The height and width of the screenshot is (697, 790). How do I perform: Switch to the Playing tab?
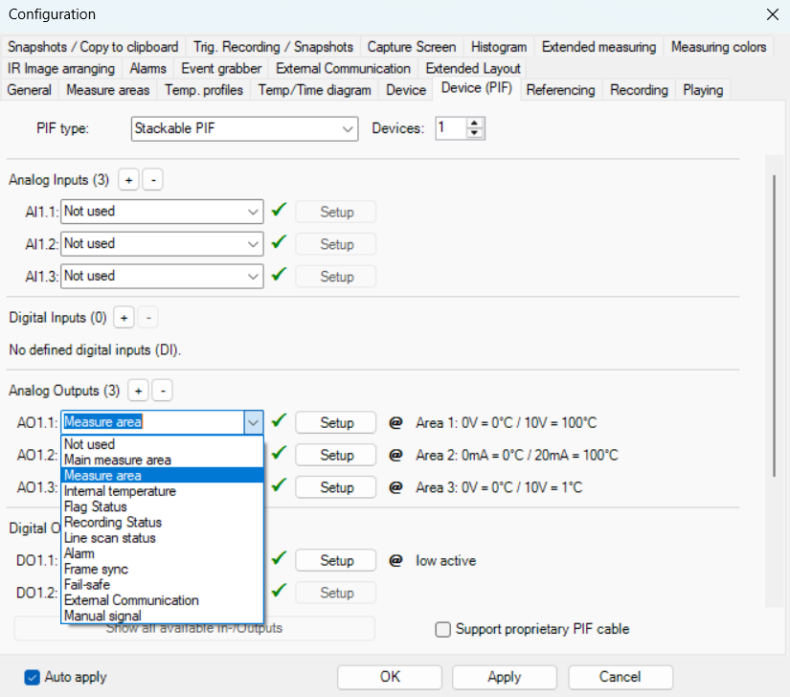tap(703, 90)
